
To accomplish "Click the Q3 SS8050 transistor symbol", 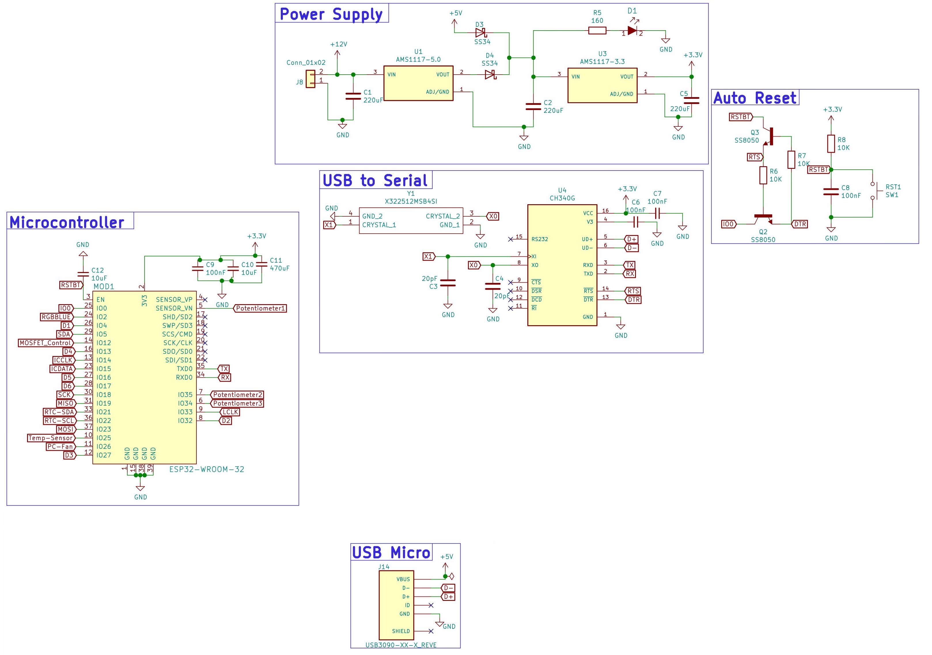I will pyautogui.click(x=768, y=137).
